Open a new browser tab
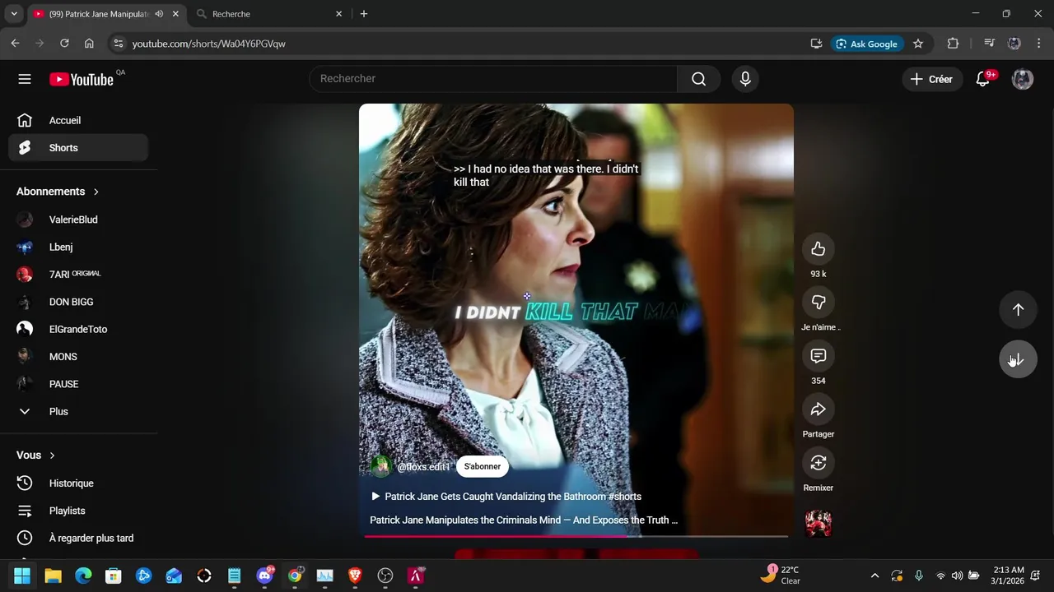Screen dimensions: 1054x592 [364, 14]
